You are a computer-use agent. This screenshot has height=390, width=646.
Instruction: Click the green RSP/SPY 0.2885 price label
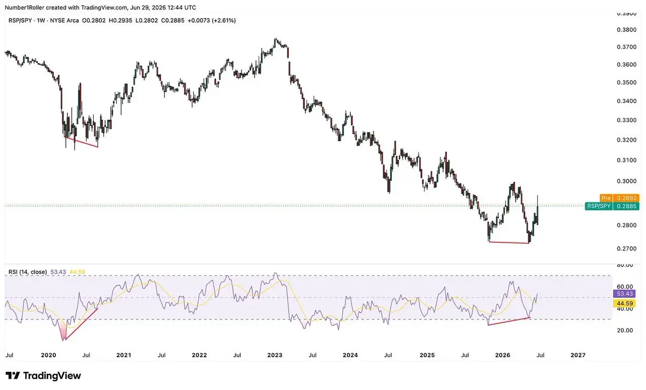click(x=612, y=206)
